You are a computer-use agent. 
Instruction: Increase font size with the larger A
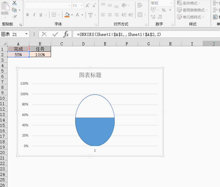[88, 6]
